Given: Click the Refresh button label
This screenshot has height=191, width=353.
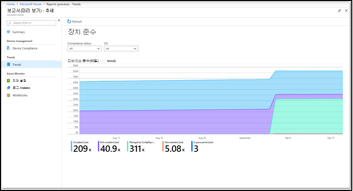Looking at the screenshot, I should click(77, 22).
